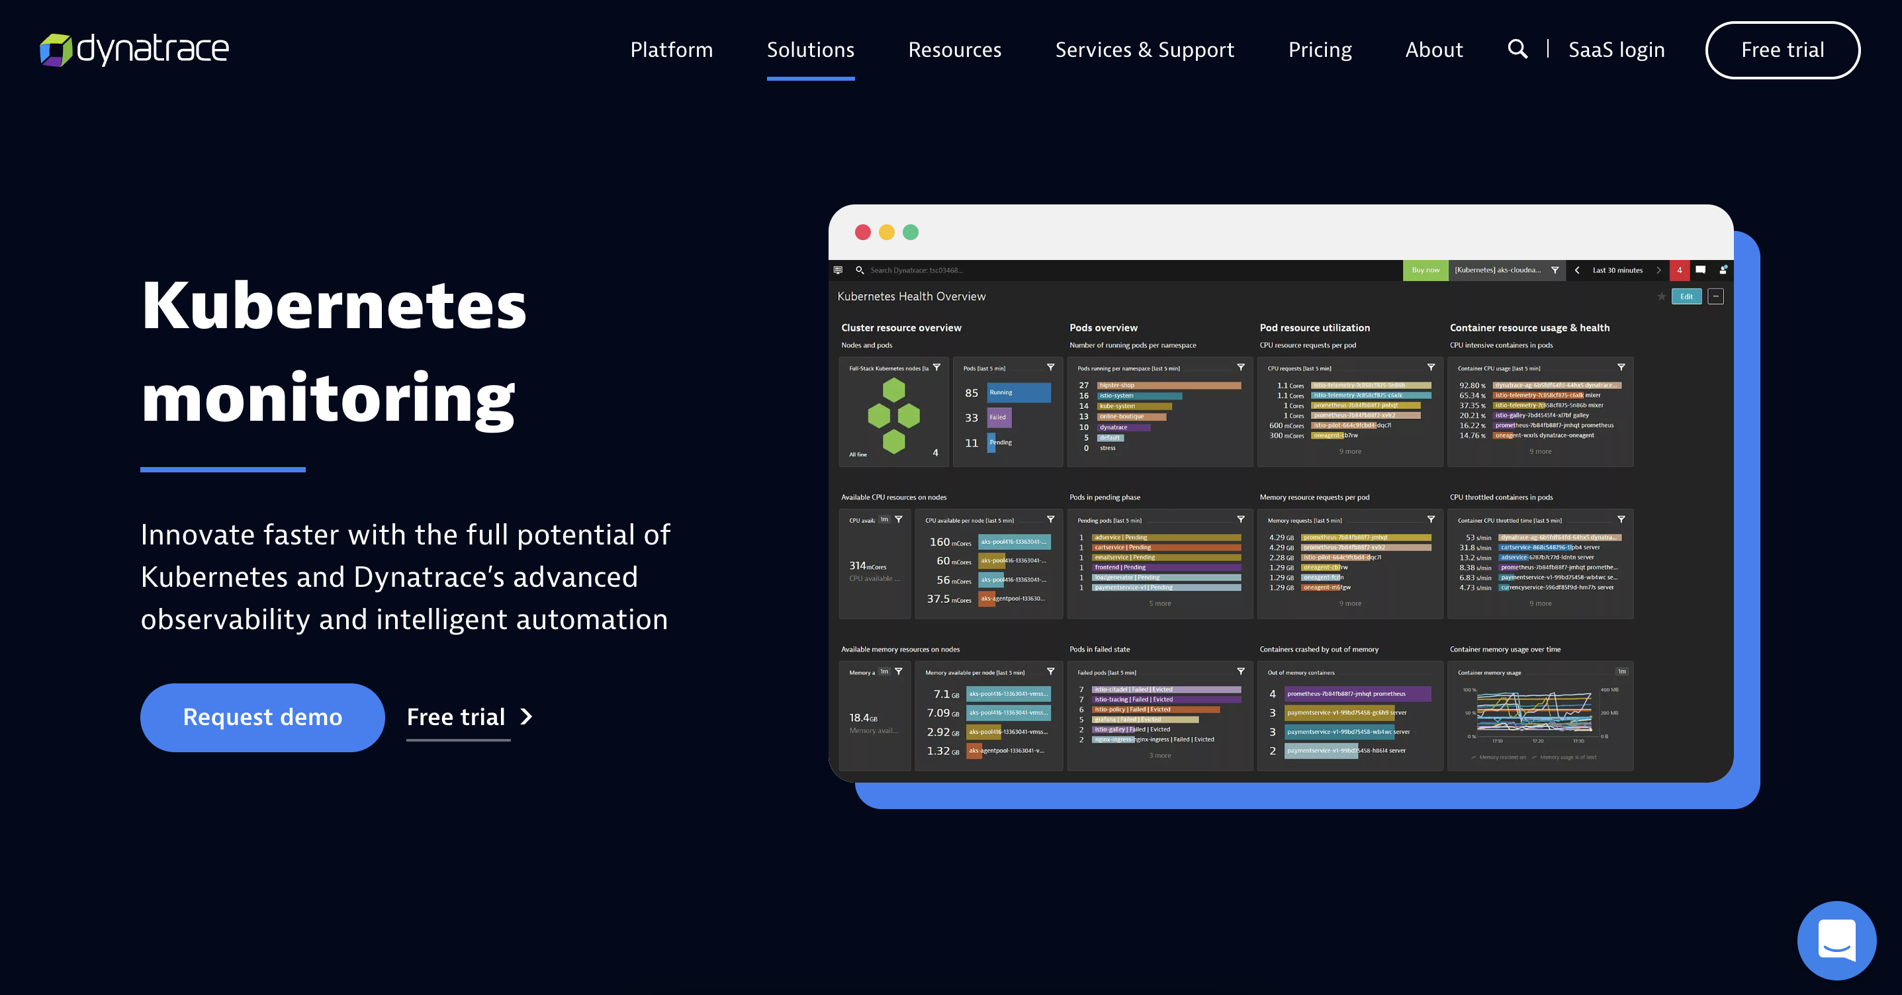Filter the CPU requests tile

click(1431, 368)
